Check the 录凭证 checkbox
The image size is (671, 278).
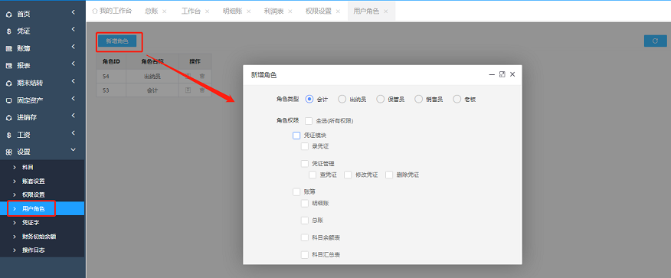pos(305,146)
